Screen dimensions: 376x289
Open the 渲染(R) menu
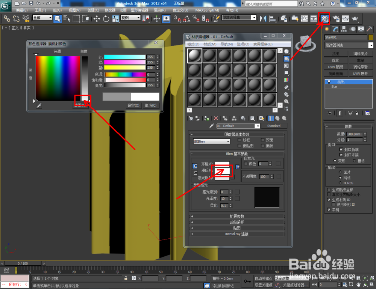coord(159,10)
